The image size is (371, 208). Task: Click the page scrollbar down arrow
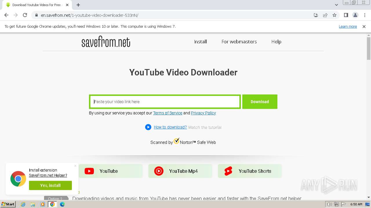(x=369, y=197)
